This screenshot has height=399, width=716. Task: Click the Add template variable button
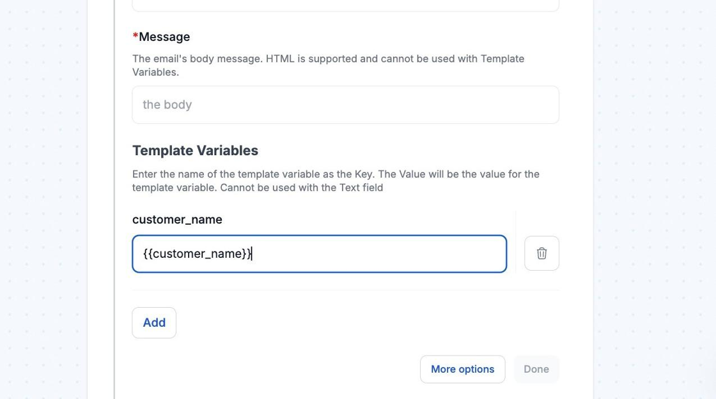coord(154,322)
